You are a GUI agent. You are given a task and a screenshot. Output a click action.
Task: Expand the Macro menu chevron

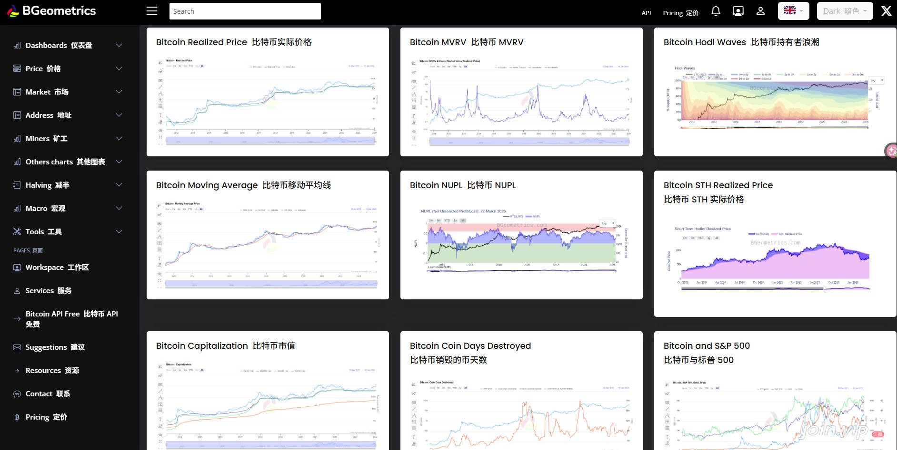coord(119,208)
